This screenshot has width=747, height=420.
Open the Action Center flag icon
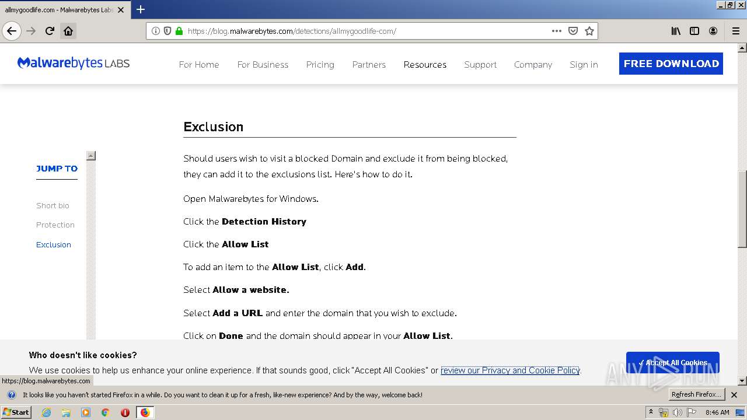692,412
